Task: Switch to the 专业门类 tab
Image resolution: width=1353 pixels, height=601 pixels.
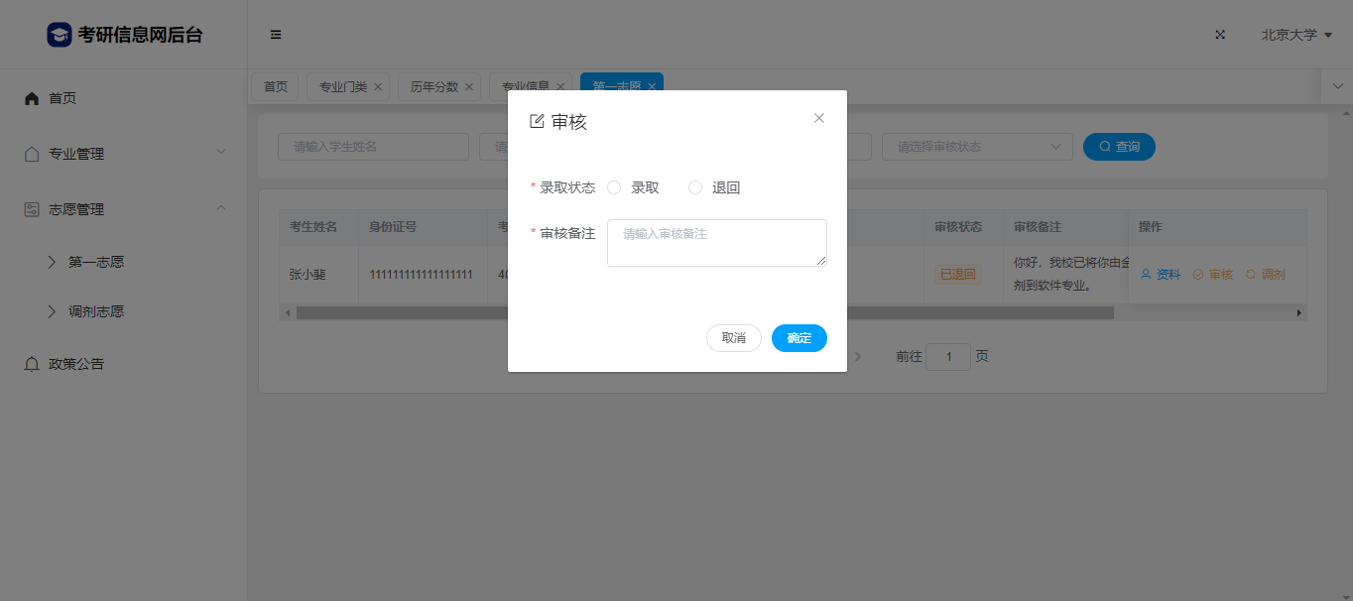Action: (343, 87)
